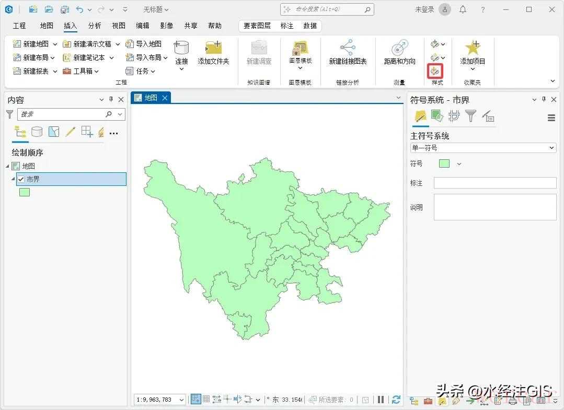Screen dimensions: 564x410
Task: Switch to list by editing pencil icon
Action: coord(71,132)
